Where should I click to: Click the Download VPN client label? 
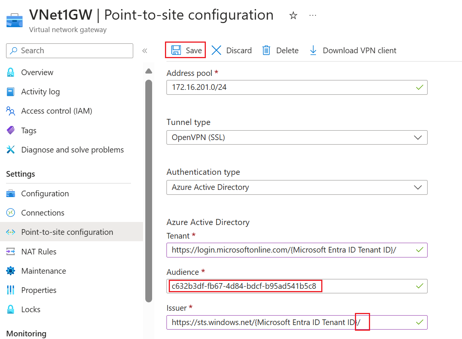pyautogui.click(x=359, y=51)
